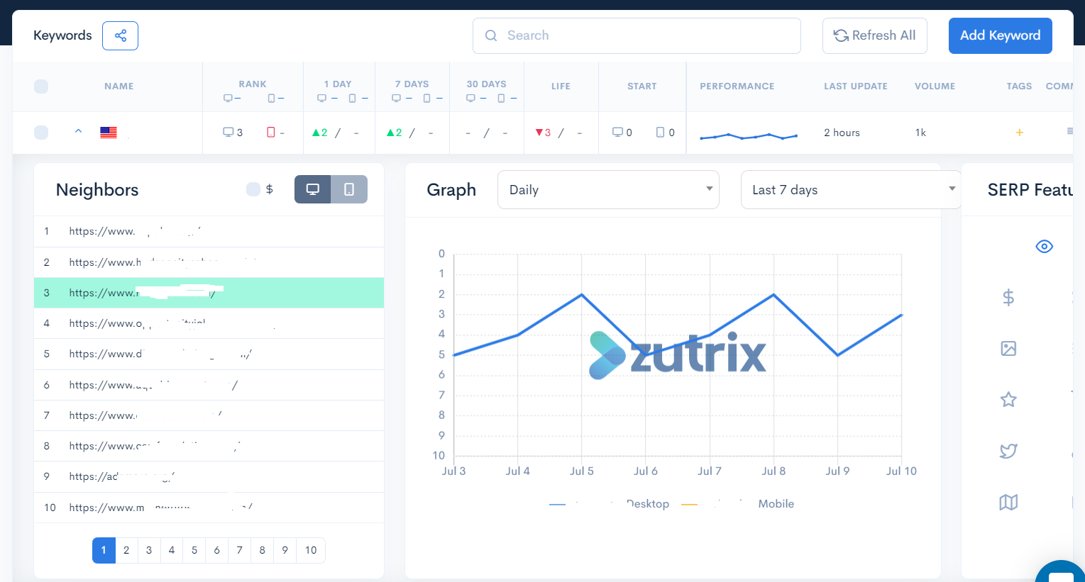
Task: Sort by the TAGS column header
Action: (1019, 86)
